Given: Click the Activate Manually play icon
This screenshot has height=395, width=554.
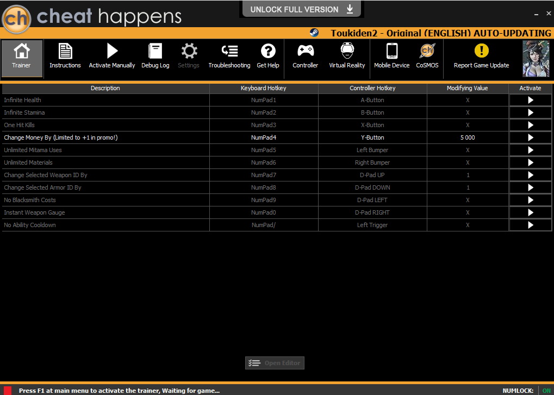Looking at the screenshot, I should [x=112, y=51].
